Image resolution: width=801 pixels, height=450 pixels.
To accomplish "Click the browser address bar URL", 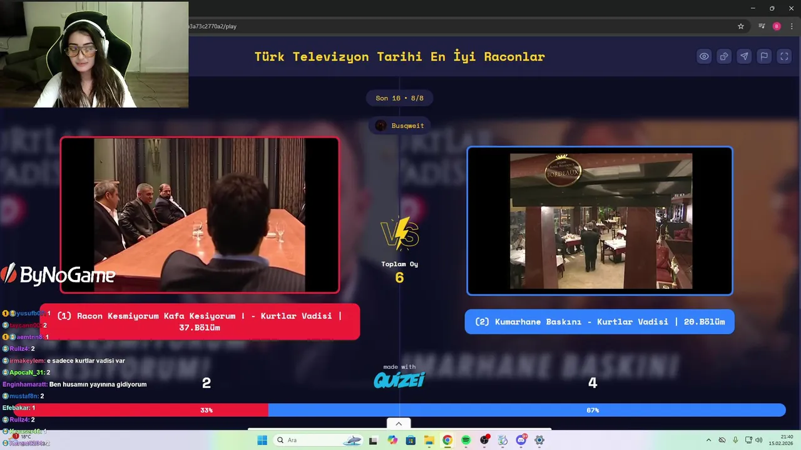I will [212, 26].
